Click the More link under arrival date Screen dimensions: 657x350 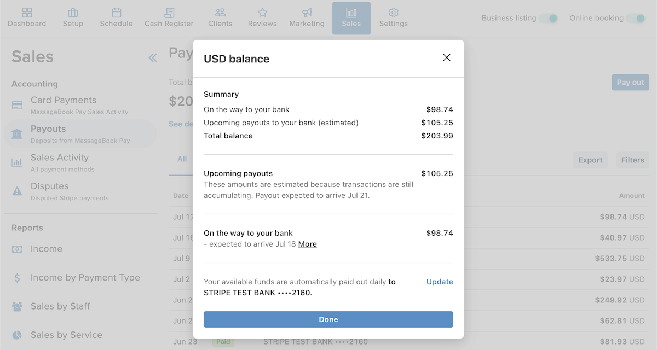click(x=308, y=244)
